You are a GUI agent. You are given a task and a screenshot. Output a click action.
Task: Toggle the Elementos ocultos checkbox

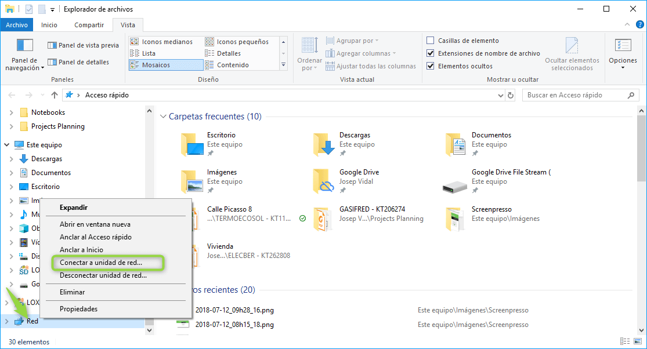click(x=431, y=66)
